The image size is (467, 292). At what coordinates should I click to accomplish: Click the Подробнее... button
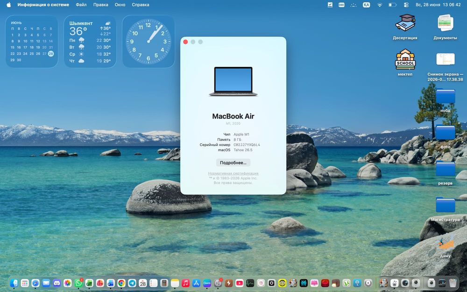(x=233, y=163)
